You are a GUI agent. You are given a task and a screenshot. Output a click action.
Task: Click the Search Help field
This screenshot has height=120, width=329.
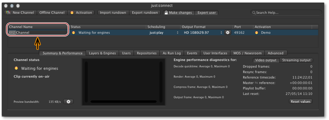(286, 12)
